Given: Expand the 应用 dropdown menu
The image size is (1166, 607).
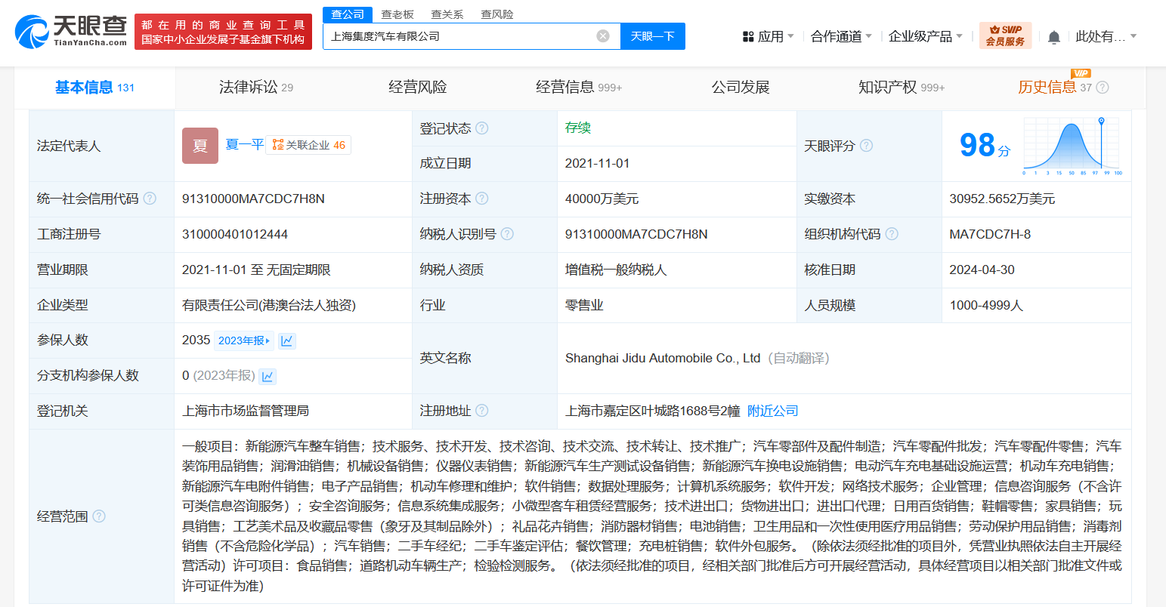Looking at the screenshot, I should coord(769,36).
